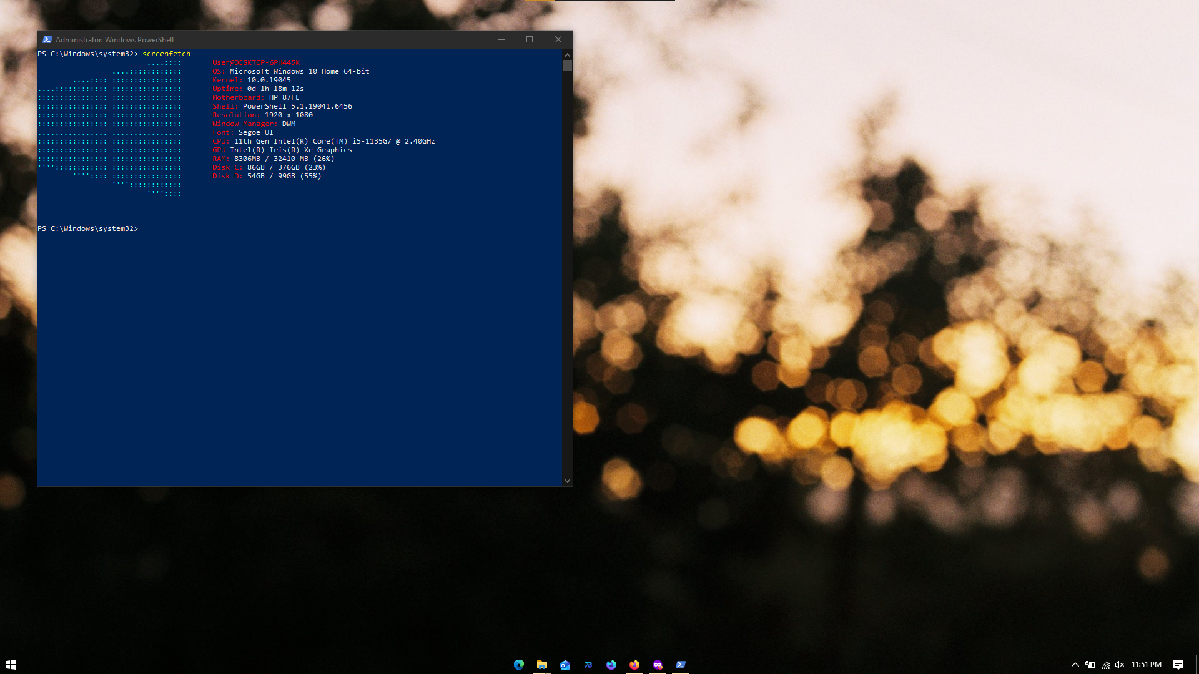
Task: Maximize the PowerShell window
Action: pos(530,39)
